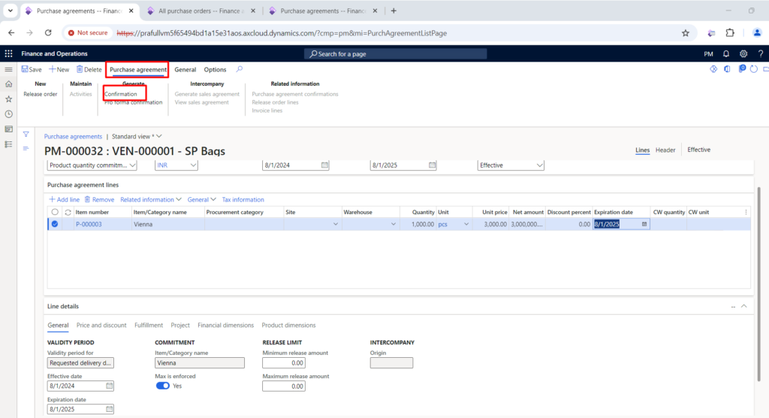
Task: Open the Warehouse dropdown in line row
Action: click(394, 224)
